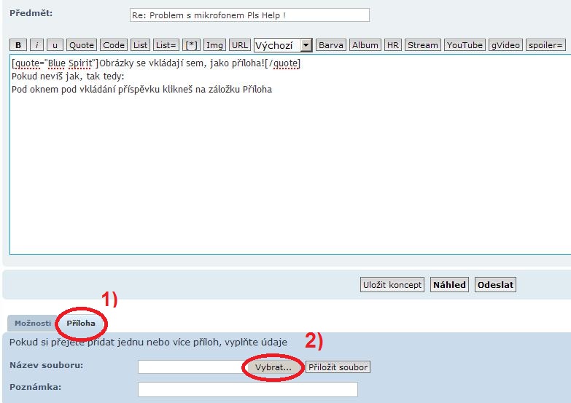Insert YouTube video tag
This screenshot has width=571, height=403.
pos(465,45)
